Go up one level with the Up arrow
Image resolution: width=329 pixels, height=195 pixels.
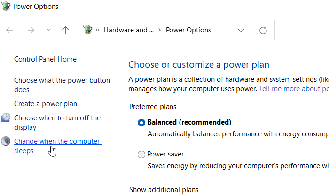point(65,30)
